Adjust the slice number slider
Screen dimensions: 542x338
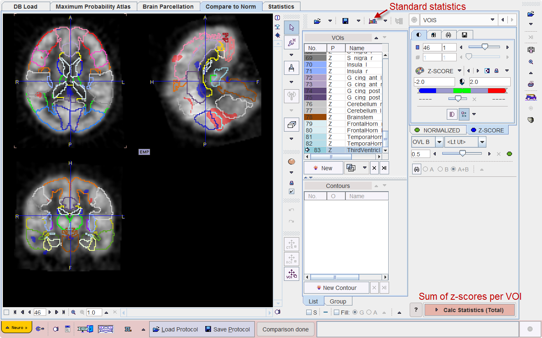(484, 47)
